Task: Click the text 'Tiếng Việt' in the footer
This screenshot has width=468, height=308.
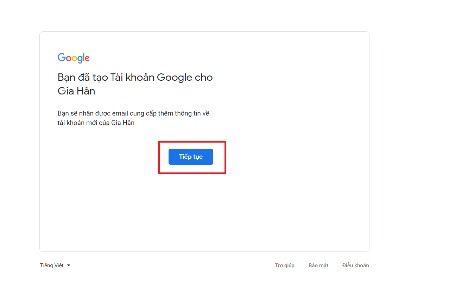Action: (x=52, y=265)
